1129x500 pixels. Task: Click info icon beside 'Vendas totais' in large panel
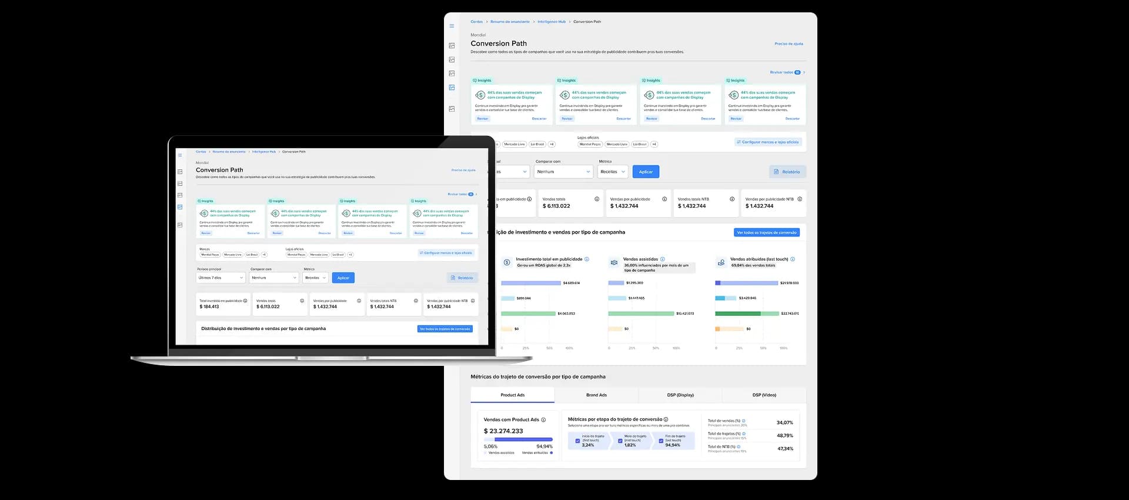point(597,199)
